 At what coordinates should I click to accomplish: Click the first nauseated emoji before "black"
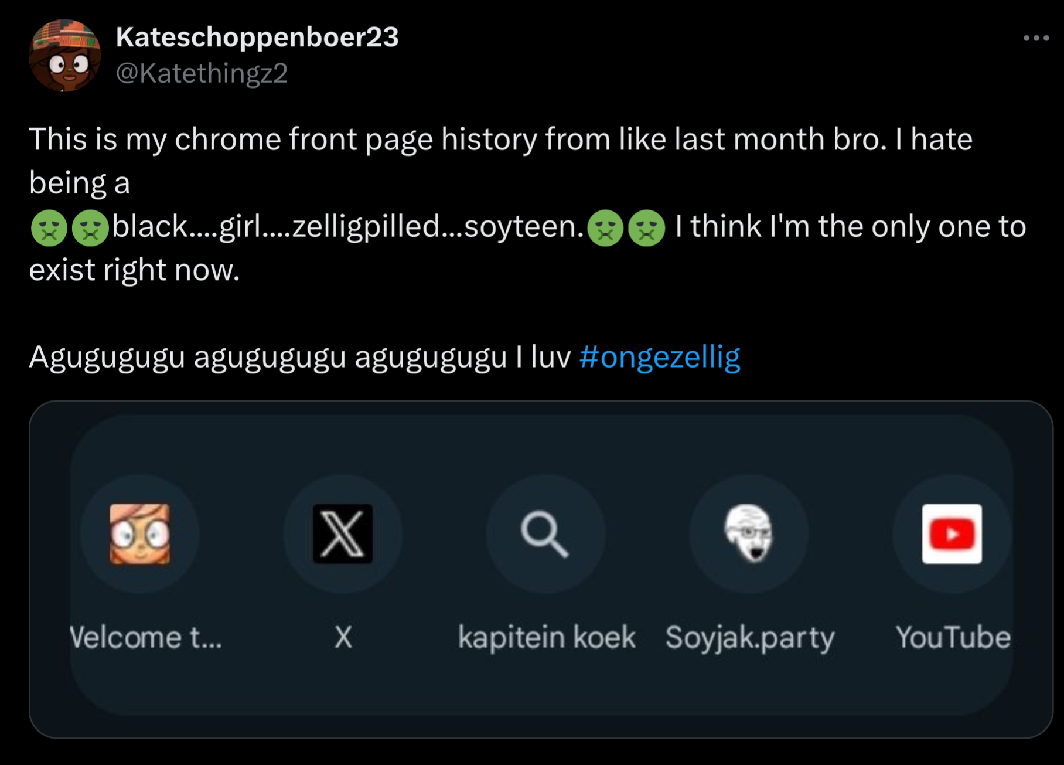pyautogui.click(x=49, y=227)
